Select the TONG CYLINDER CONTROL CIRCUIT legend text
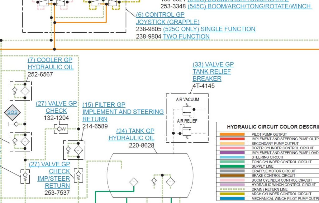 click(x=282, y=162)
